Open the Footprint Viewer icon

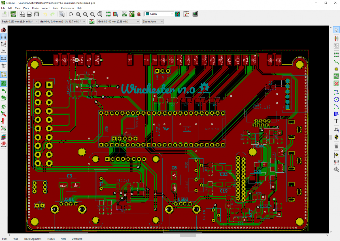pyautogui.click(x=115, y=14)
